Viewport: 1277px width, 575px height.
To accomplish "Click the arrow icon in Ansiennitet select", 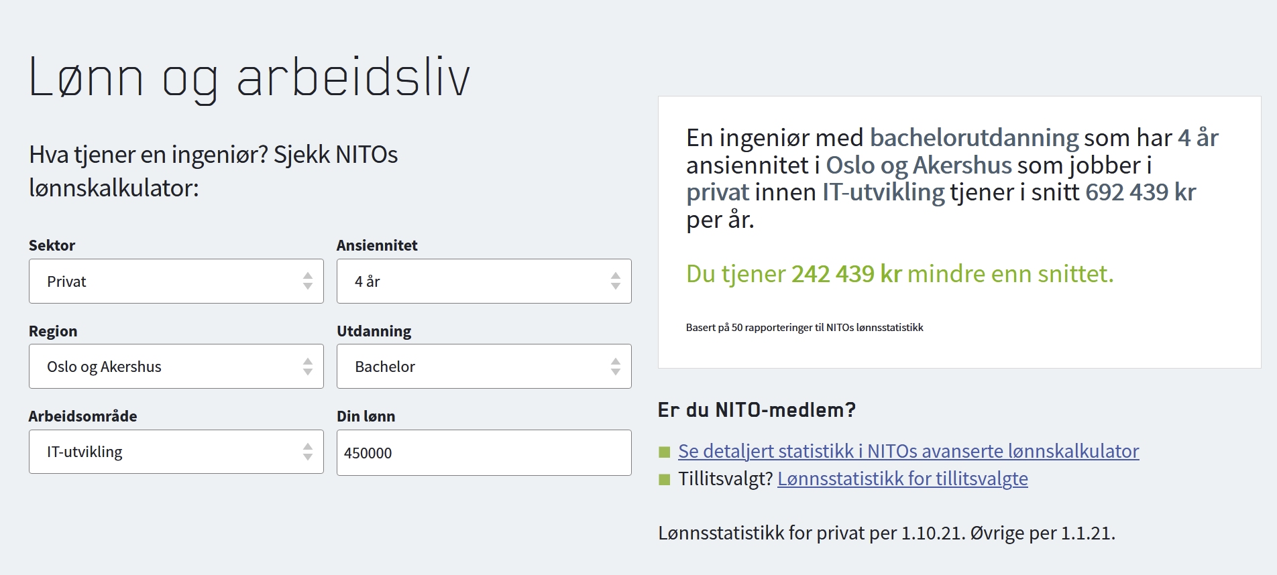I will (616, 281).
